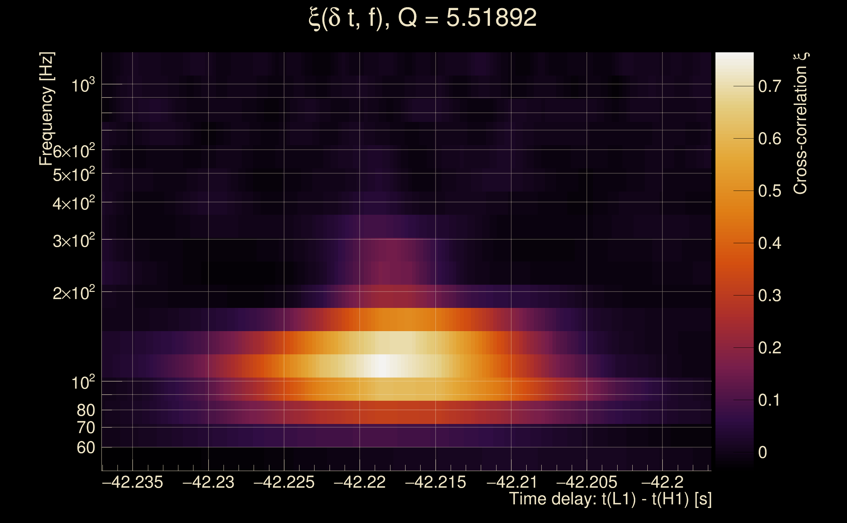Click the -42.2 tick label on the x-axis
This screenshot has width=847, height=523.
click(662, 482)
